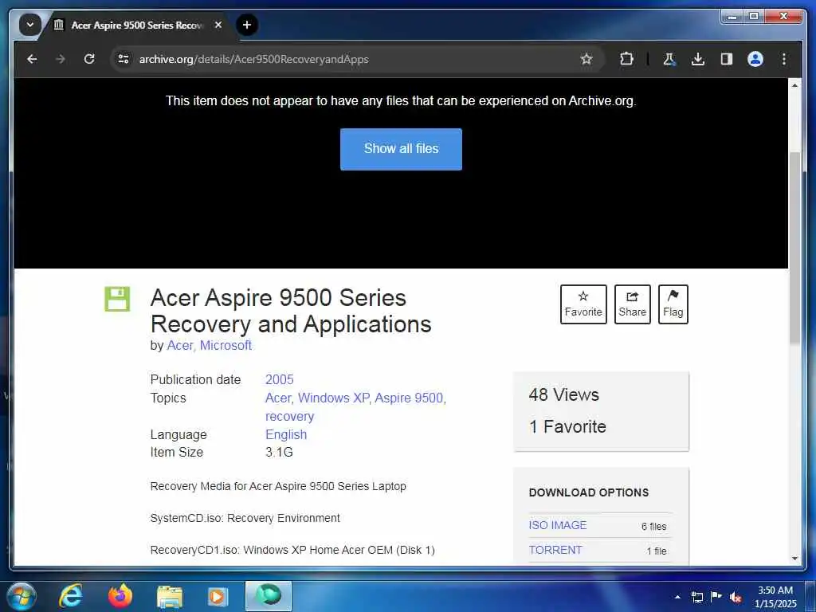Open a new tab with plus button
Screen dimensions: 816x612
[x=247, y=25]
